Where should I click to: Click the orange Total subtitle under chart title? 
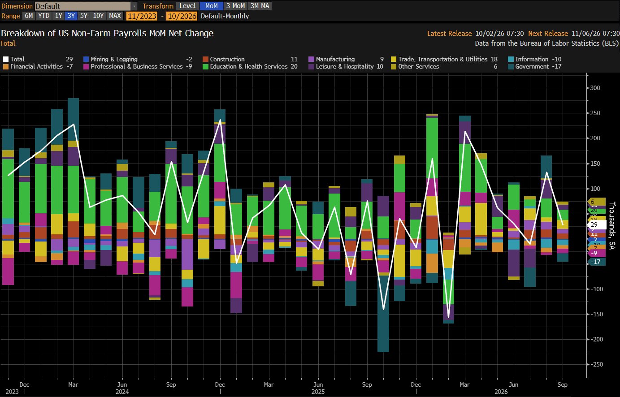point(8,43)
